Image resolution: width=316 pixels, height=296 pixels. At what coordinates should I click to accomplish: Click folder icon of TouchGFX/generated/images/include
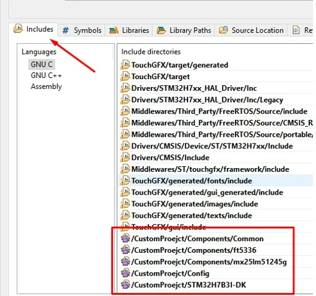[125, 203]
